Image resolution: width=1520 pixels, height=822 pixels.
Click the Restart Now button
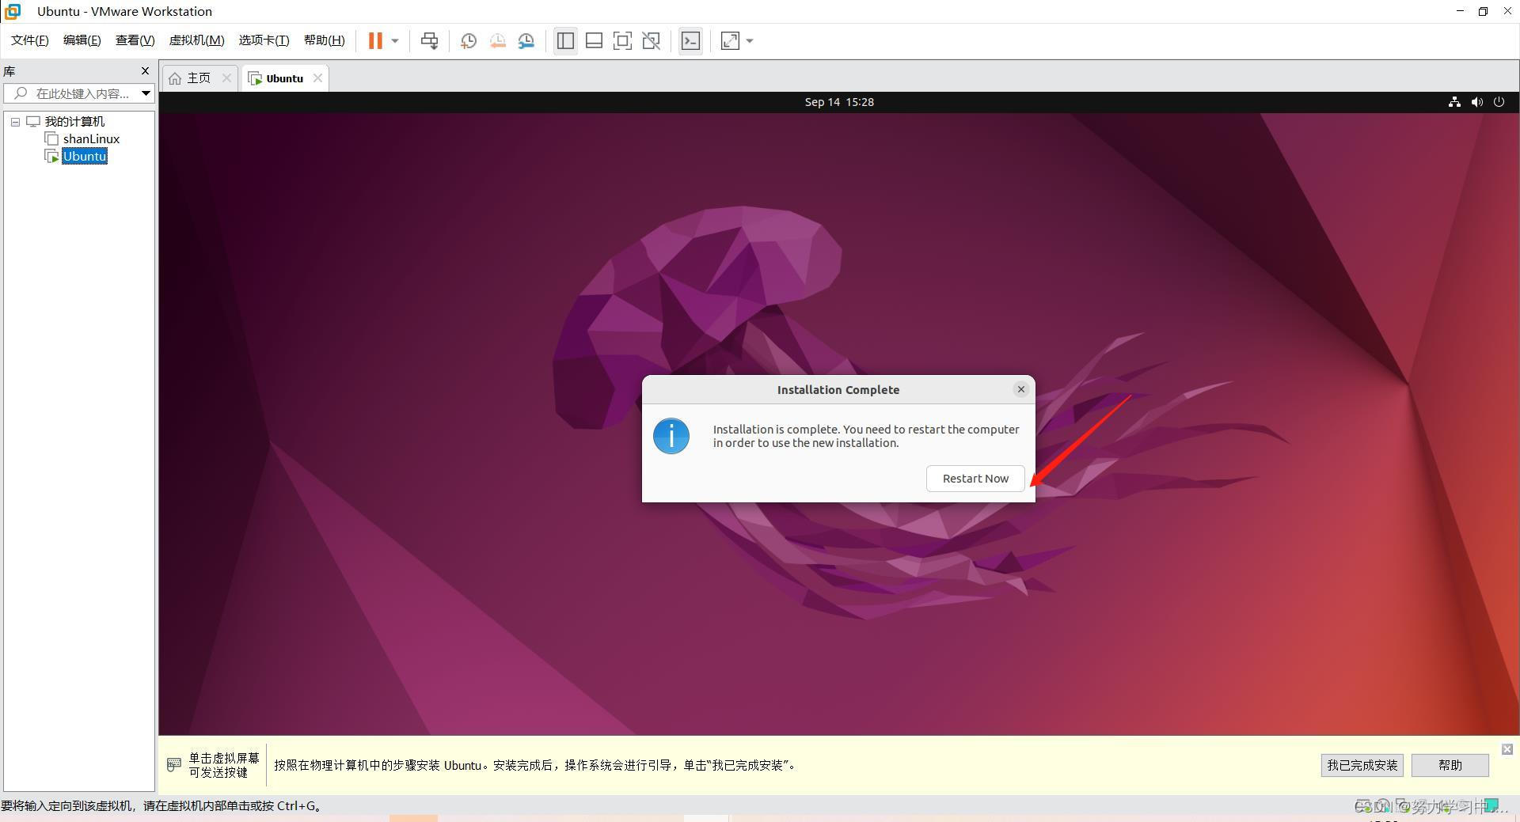pyautogui.click(x=975, y=479)
